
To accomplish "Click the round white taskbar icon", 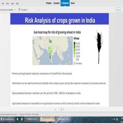I will pos(22,119).
